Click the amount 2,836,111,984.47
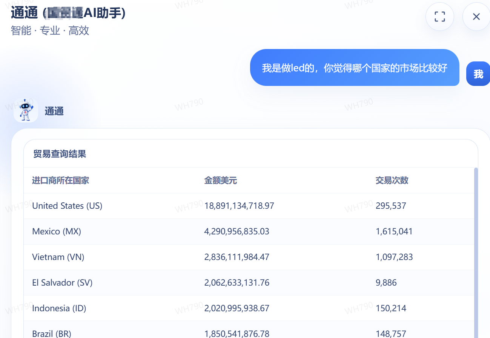Screen dimensions: 490x338 [x=237, y=257]
